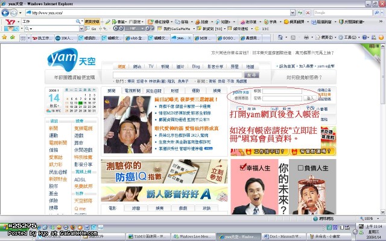This screenshot has width=386, height=241.
Task: Click the 郵件通知 mail notification icon
Action: point(230,28)
